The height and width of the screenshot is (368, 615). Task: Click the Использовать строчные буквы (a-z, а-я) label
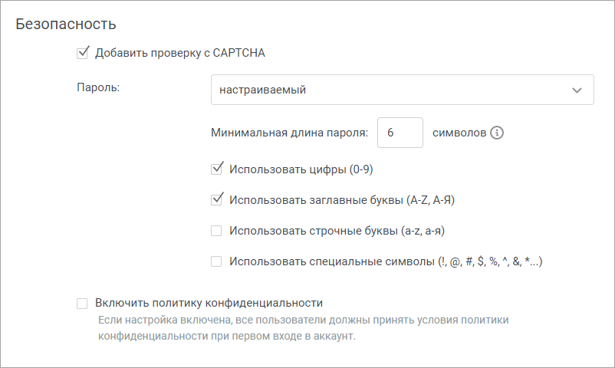337,231
